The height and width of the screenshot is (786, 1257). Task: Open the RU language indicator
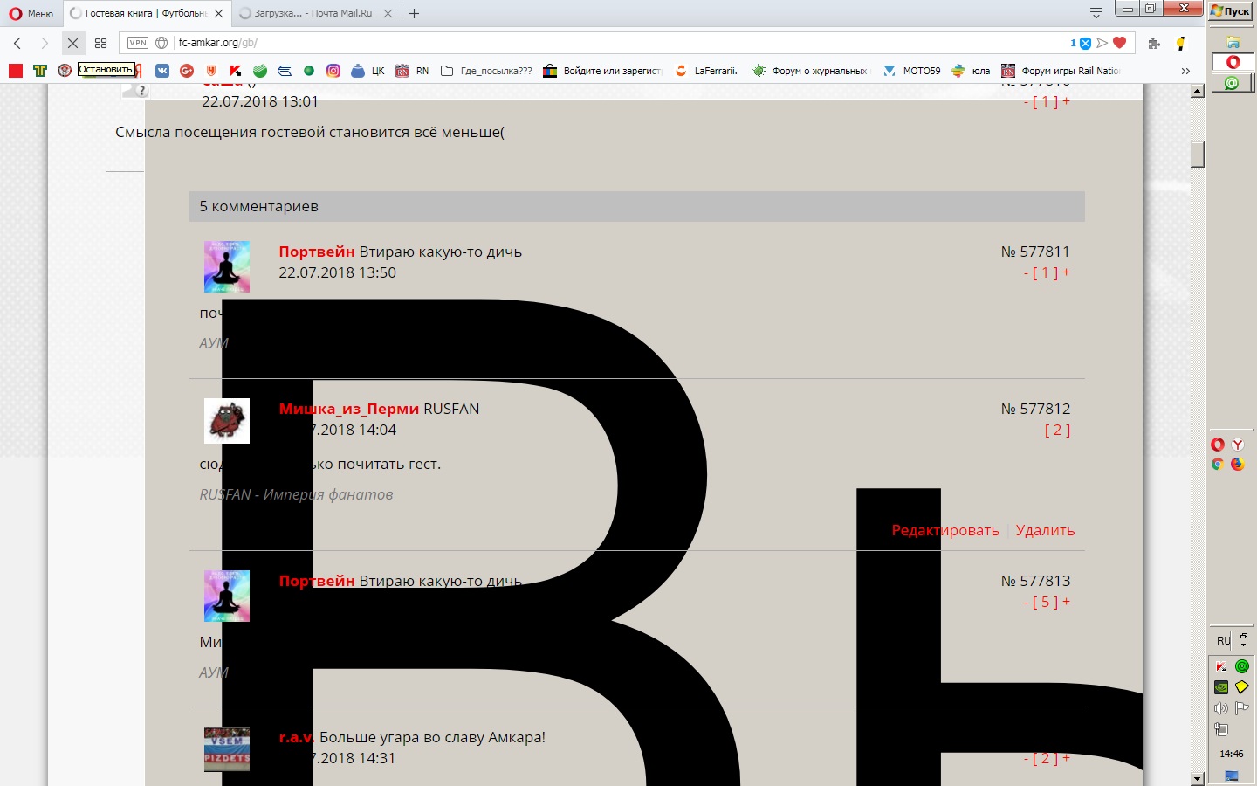coord(1224,640)
